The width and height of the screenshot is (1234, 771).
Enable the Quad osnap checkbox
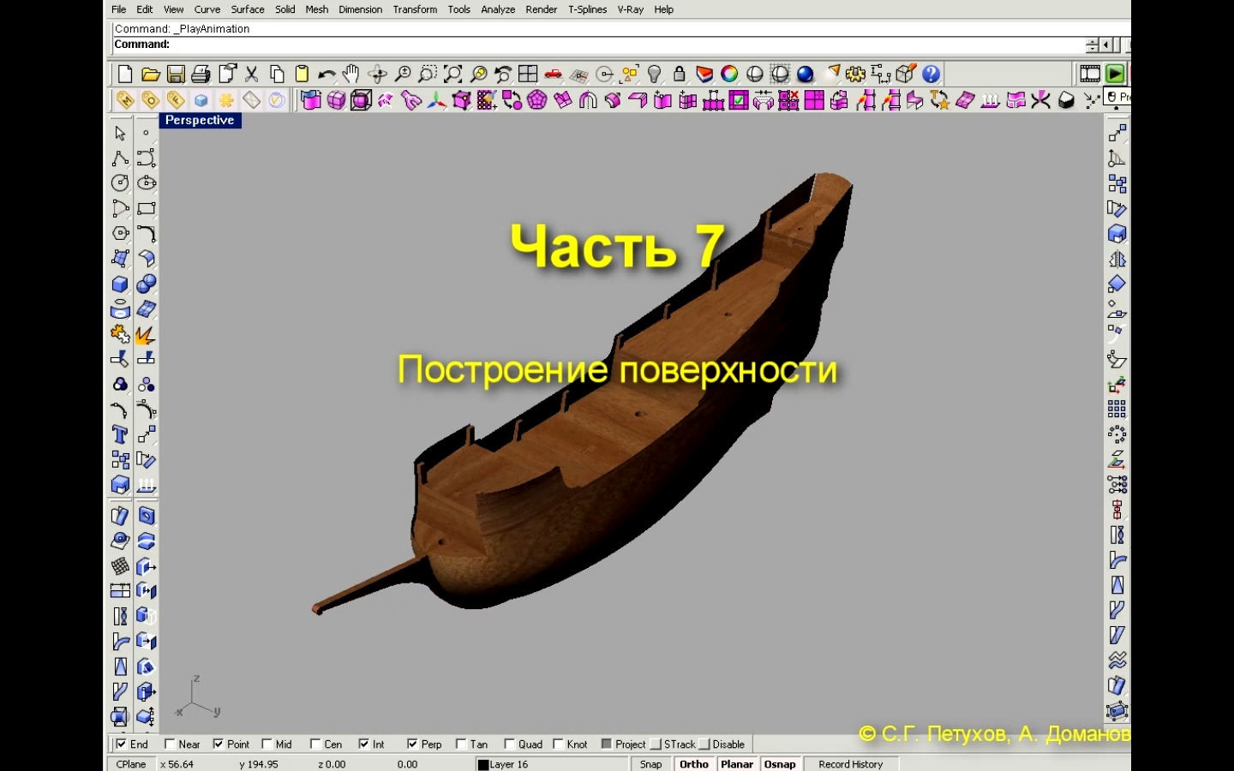[510, 744]
